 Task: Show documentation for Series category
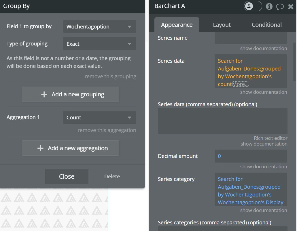(264, 210)
